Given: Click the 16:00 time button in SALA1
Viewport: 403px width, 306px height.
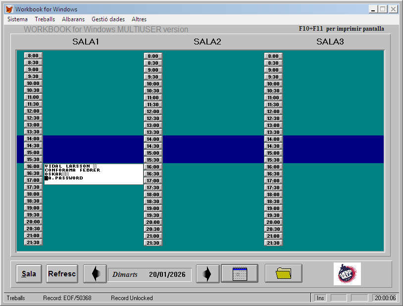Looking at the screenshot, I should coord(33,167).
